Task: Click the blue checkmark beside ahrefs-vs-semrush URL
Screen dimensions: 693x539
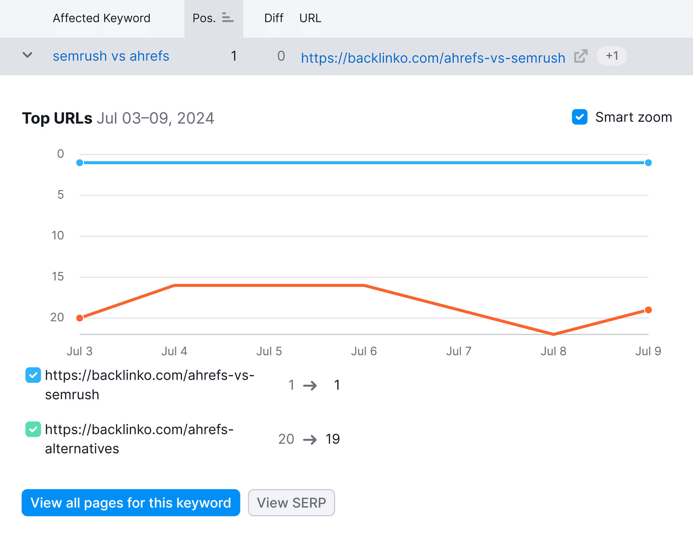Action: click(33, 375)
